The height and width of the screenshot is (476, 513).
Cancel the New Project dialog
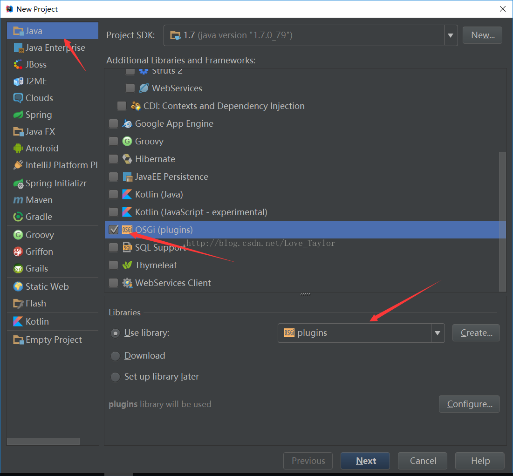click(x=422, y=461)
